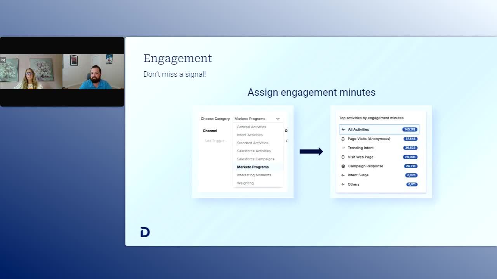This screenshot has width=497, height=279.
Task: Select the right presenter's video thumbnail
Action: (x=93, y=72)
